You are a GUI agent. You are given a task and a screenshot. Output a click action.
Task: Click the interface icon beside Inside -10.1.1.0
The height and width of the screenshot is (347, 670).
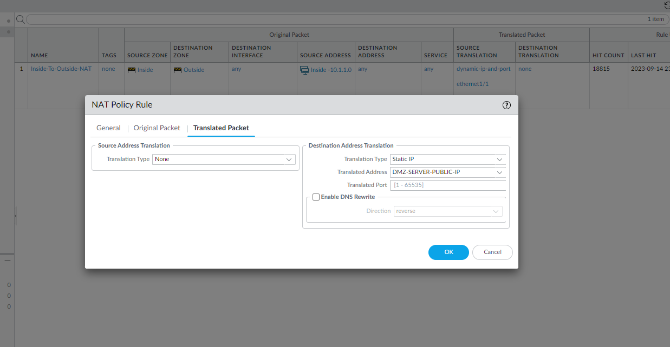[x=304, y=69]
